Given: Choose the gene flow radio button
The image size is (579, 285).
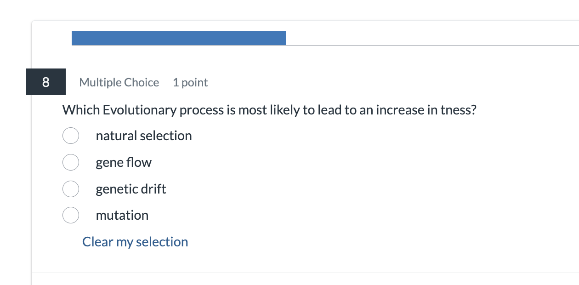Looking at the screenshot, I should (71, 162).
